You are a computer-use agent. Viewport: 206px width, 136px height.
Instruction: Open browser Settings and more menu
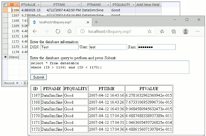(x=198, y=31)
